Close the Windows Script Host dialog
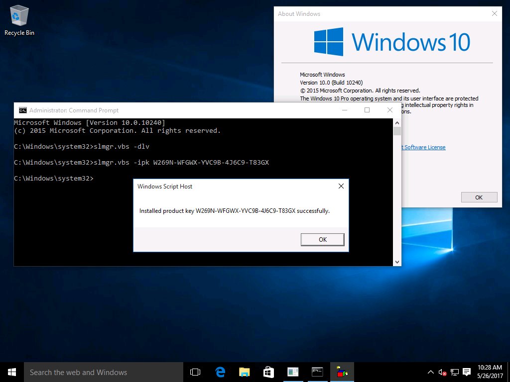Viewport: 510px width, 382px height. 341,186
